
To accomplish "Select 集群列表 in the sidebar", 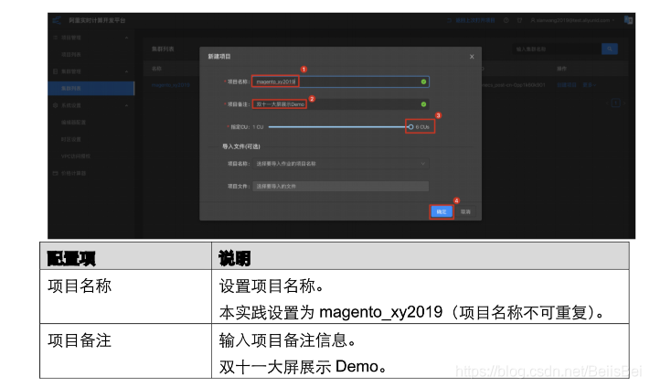I will (91, 89).
